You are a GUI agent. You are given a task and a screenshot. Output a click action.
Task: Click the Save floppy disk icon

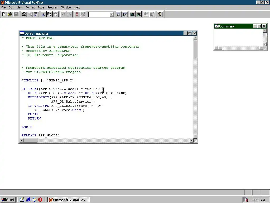16,14
